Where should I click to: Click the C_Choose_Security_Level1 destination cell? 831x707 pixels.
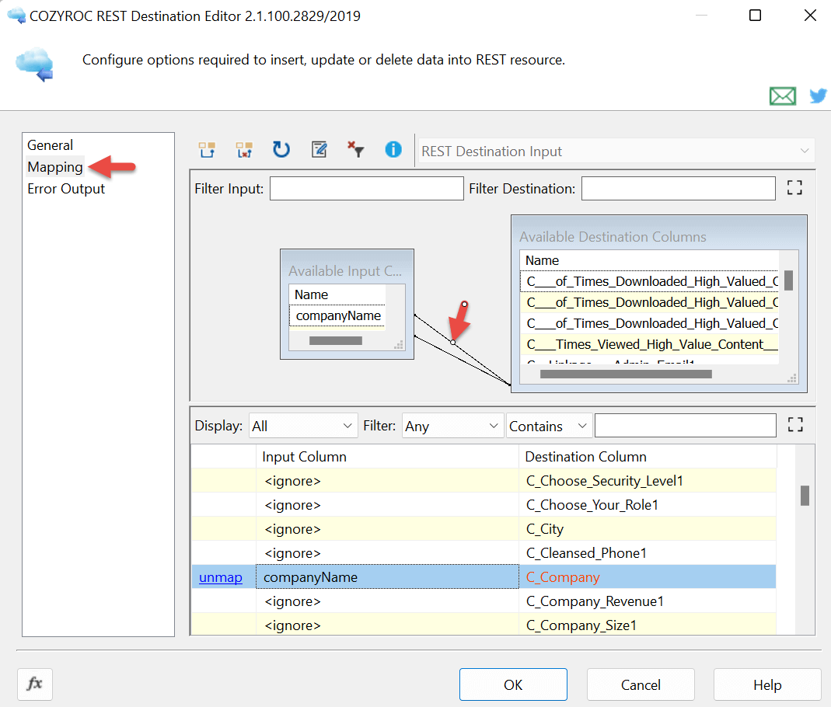648,480
